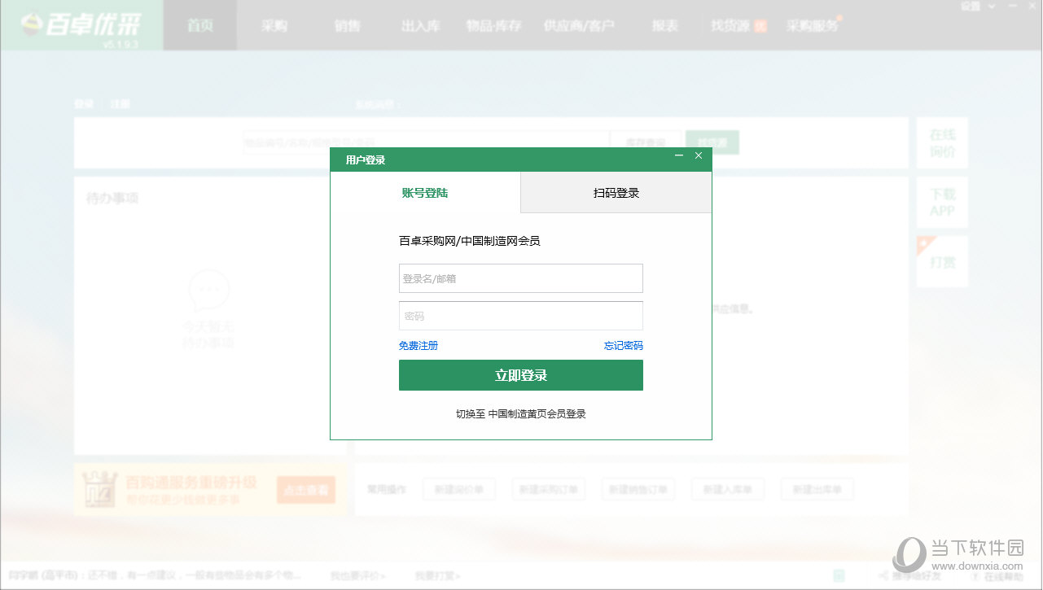Open the 报表 menu in main window

coord(665,25)
